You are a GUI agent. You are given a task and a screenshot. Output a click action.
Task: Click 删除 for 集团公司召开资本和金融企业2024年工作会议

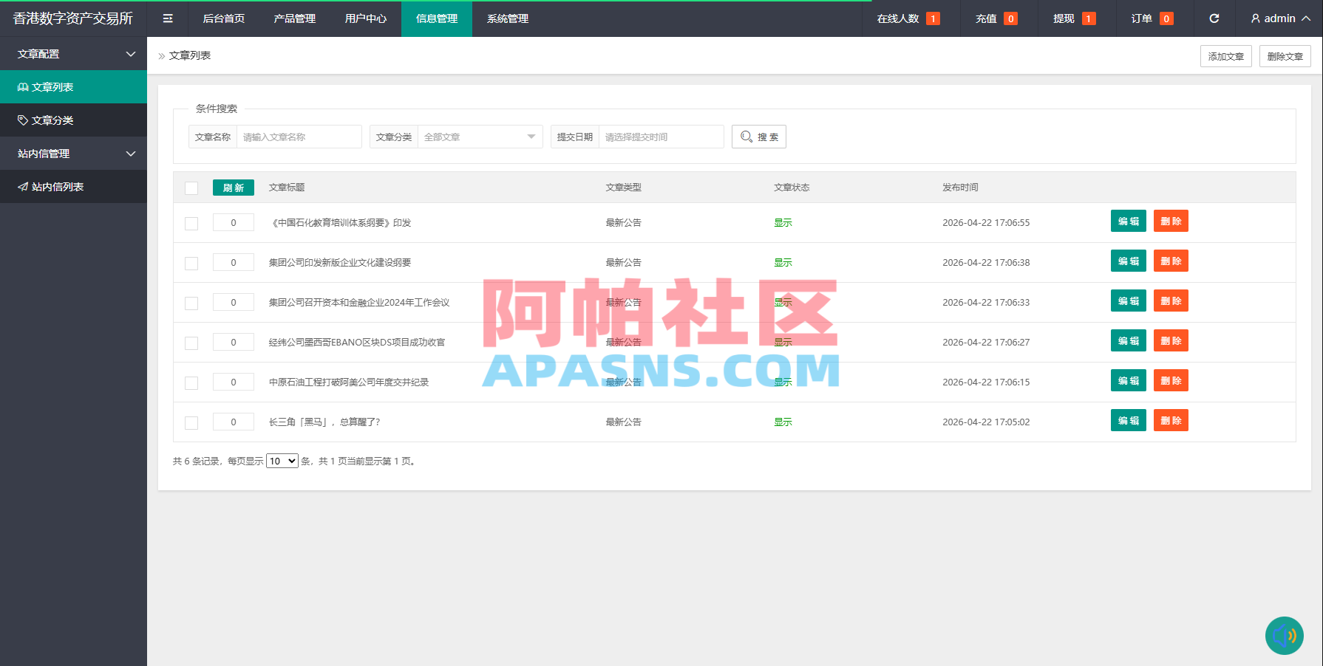click(x=1171, y=301)
